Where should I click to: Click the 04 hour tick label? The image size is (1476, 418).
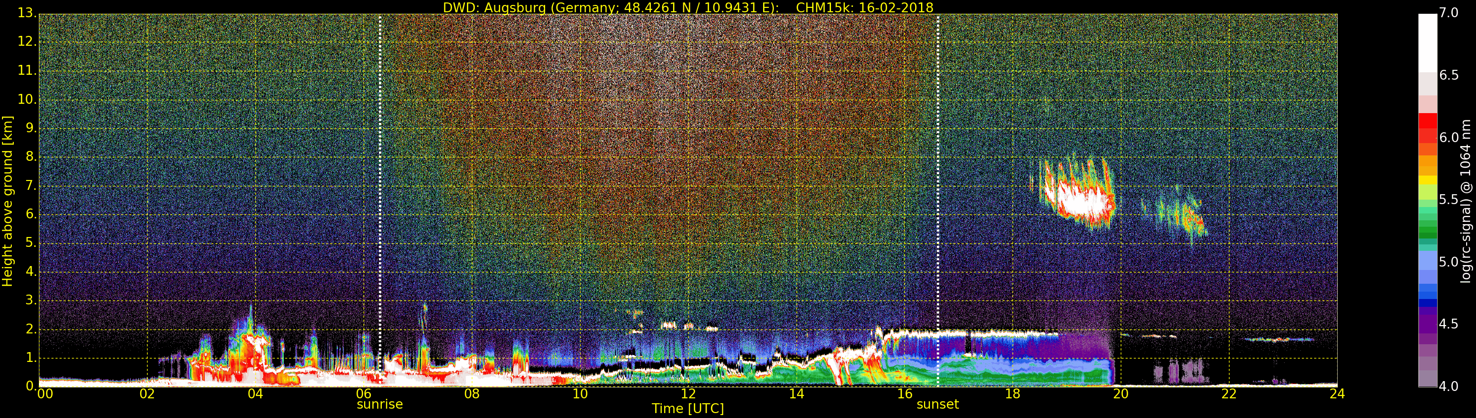255,394
